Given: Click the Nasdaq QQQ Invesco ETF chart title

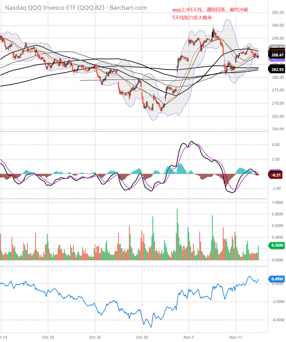Looking at the screenshot, I should pyautogui.click(x=74, y=8).
